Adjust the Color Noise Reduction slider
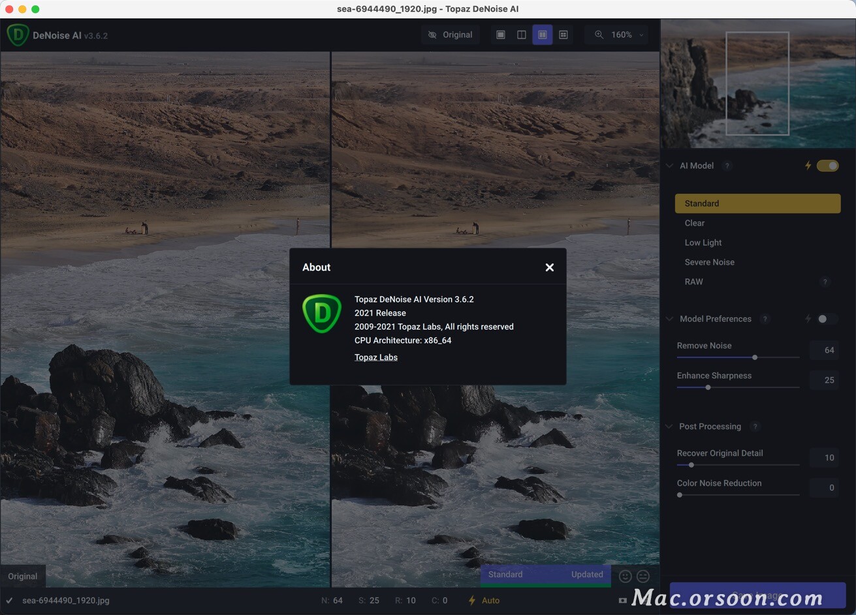This screenshot has height=615, width=856. (x=738, y=495)
